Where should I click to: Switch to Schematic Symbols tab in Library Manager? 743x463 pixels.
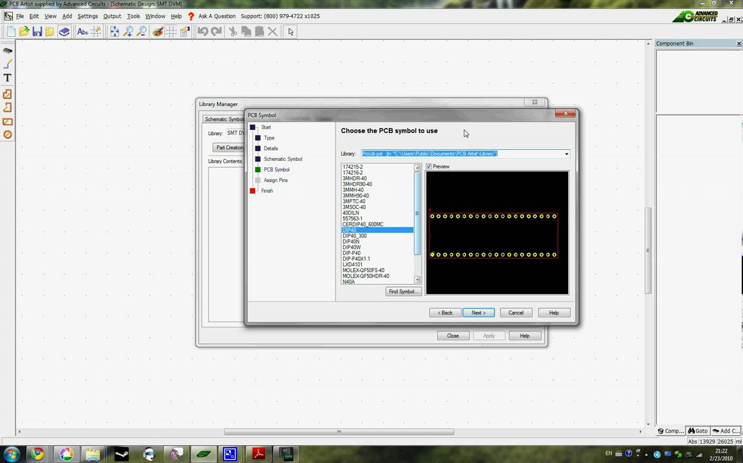pyautogui.click(x=223, y=120)
